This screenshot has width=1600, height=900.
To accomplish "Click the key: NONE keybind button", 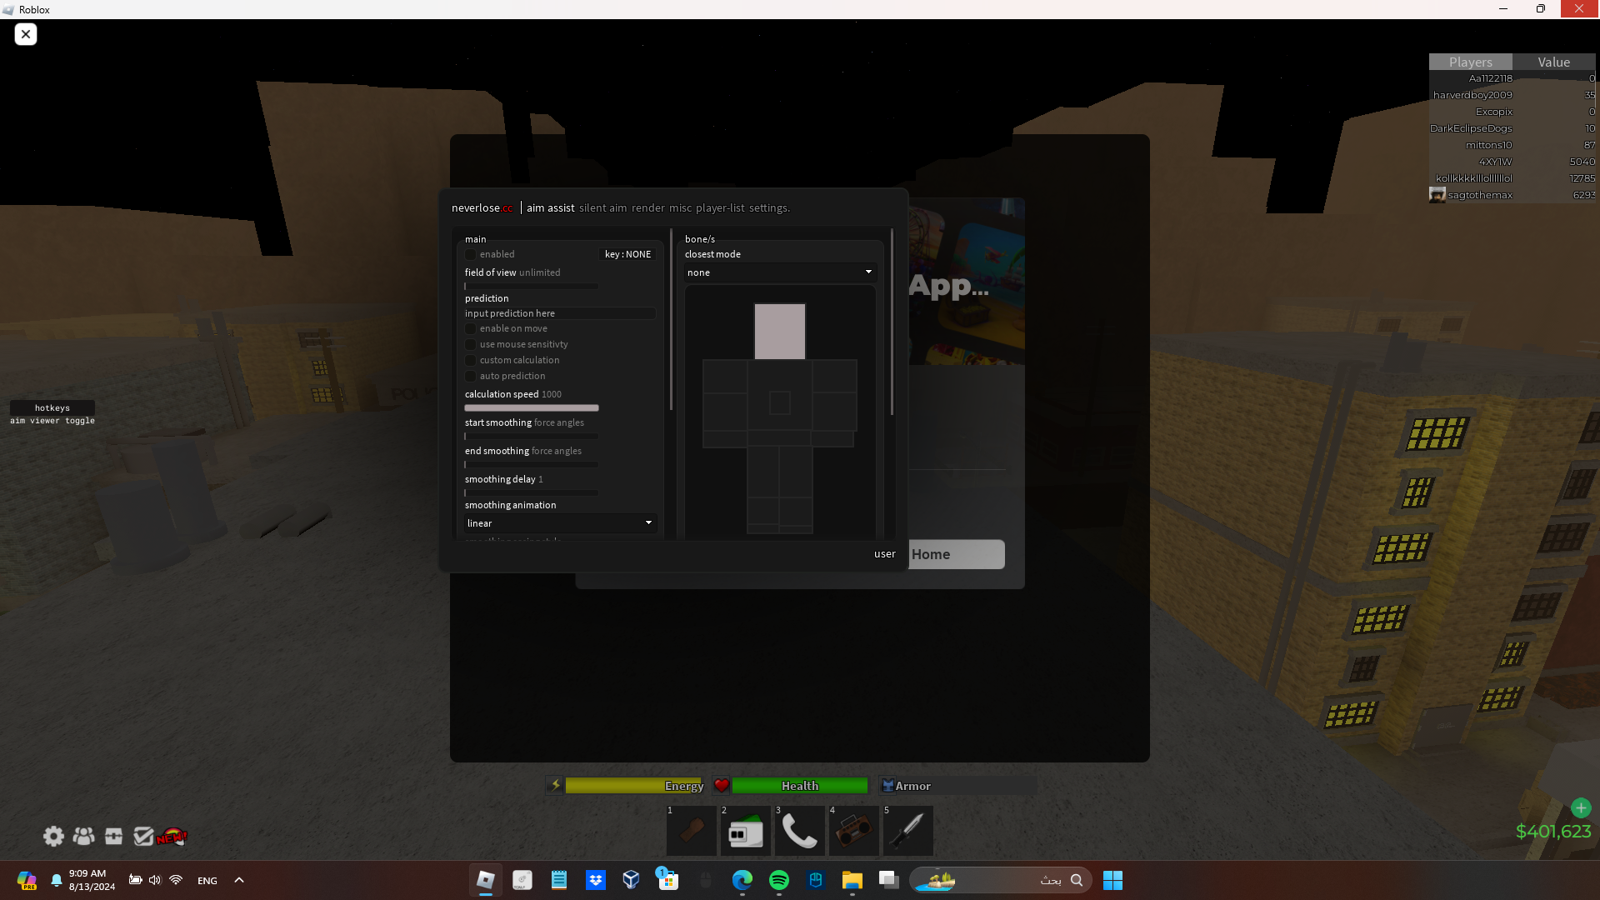I will pos(627,255).
